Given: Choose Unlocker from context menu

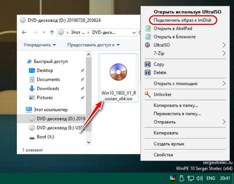Looking at the screenshot, I should [x=163, y=94].
